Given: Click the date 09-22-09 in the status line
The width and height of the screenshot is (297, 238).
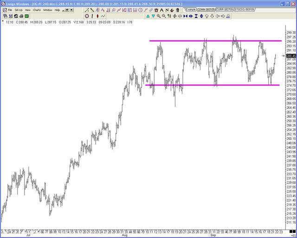Looking at the screenshot, I should 104,22.
